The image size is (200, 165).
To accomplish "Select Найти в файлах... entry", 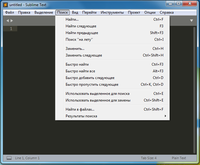I will (112, 109).
